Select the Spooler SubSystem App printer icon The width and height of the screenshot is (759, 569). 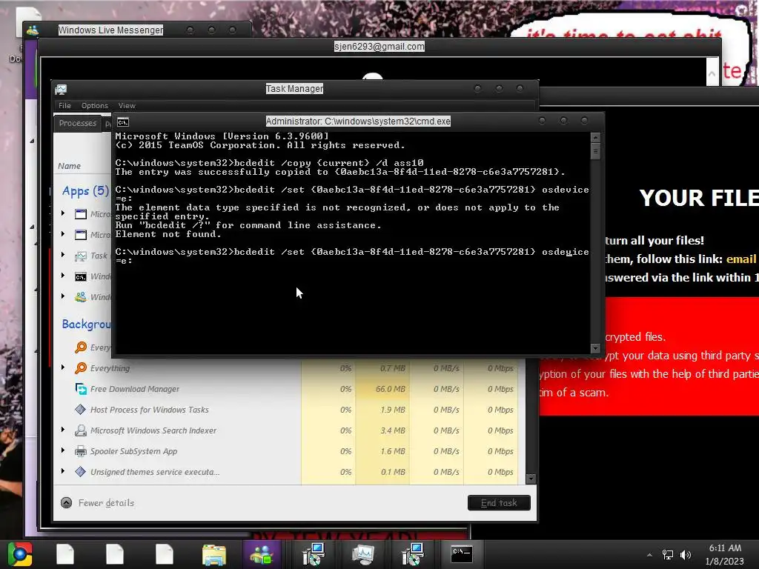tap(81, 451)
